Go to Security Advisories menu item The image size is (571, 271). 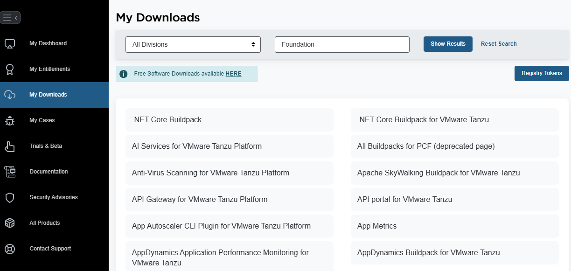pos(53,197)
